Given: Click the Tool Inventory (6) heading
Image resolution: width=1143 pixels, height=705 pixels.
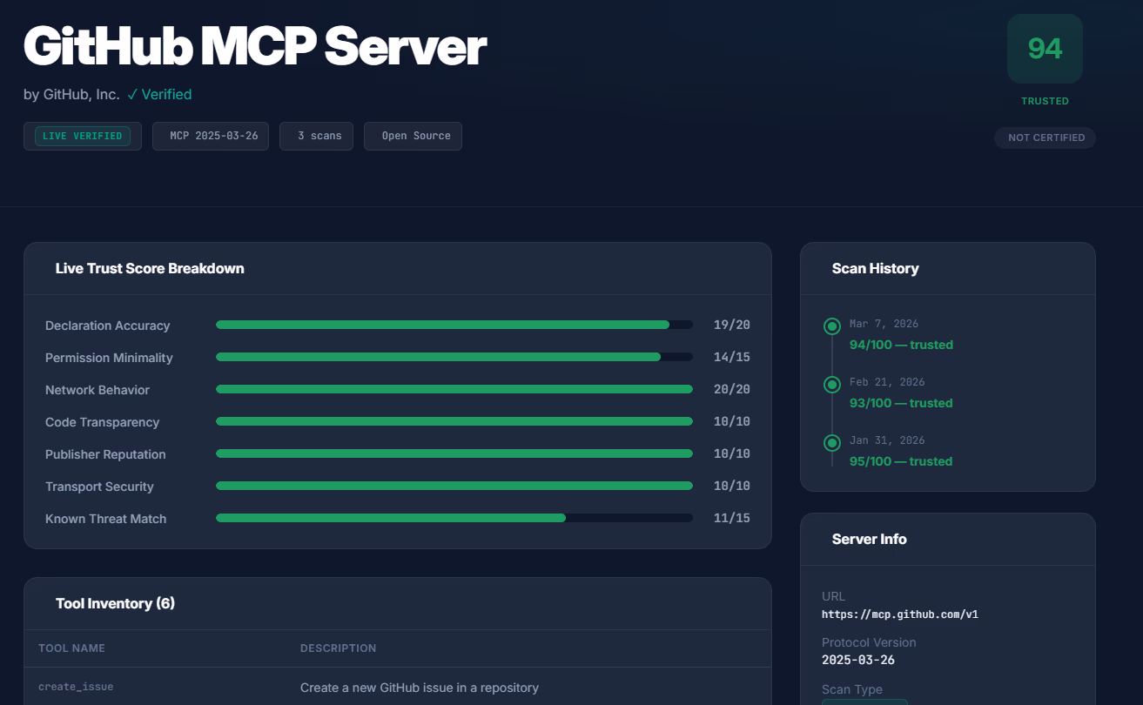Looking at the screenshot, I should coord(115,603).
